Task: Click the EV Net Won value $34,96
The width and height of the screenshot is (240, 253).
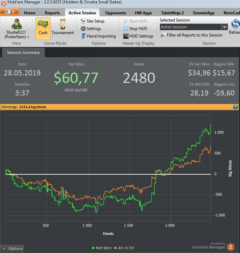Action: (199, 73)
